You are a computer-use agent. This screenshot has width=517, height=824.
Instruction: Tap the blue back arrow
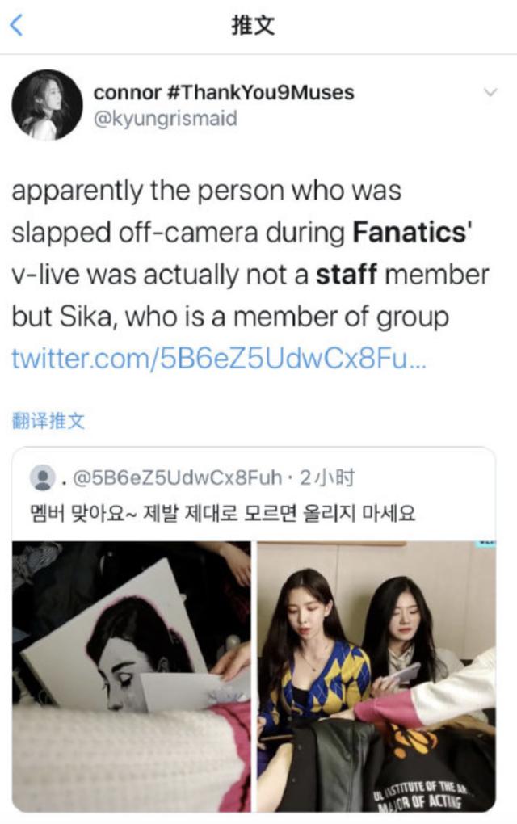click(17, 25)
